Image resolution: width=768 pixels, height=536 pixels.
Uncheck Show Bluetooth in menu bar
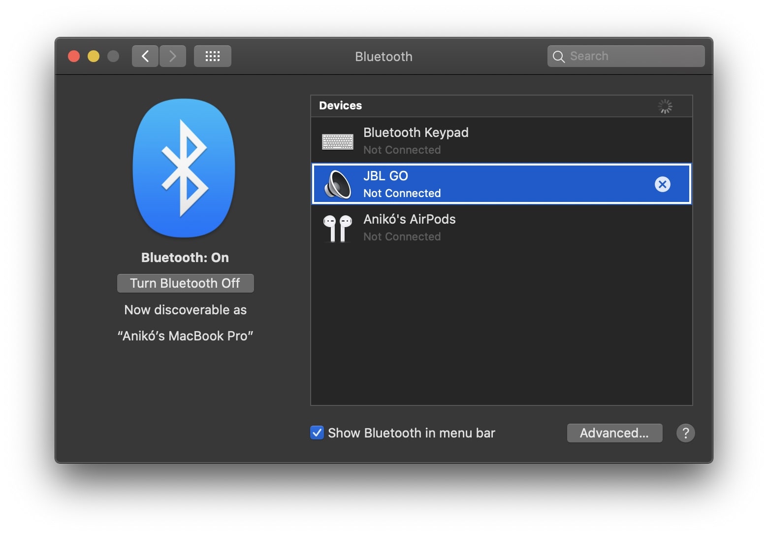tap(317, 433)
